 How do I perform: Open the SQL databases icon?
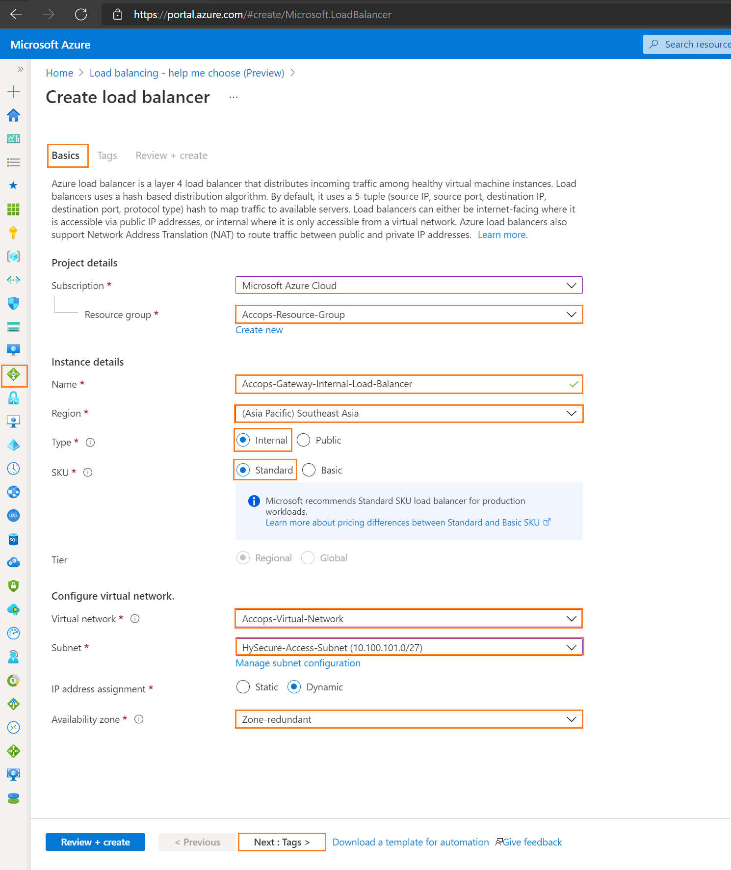[13, 539]
